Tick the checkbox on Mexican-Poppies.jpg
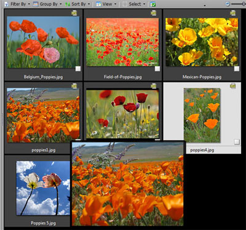Image resolution: width=246 pixels, height=230 pixels. coord(237,69)
